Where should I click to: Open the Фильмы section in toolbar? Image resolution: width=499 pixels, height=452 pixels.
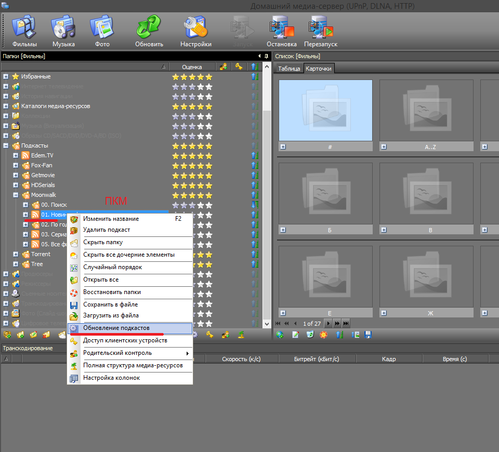point(24,30)
